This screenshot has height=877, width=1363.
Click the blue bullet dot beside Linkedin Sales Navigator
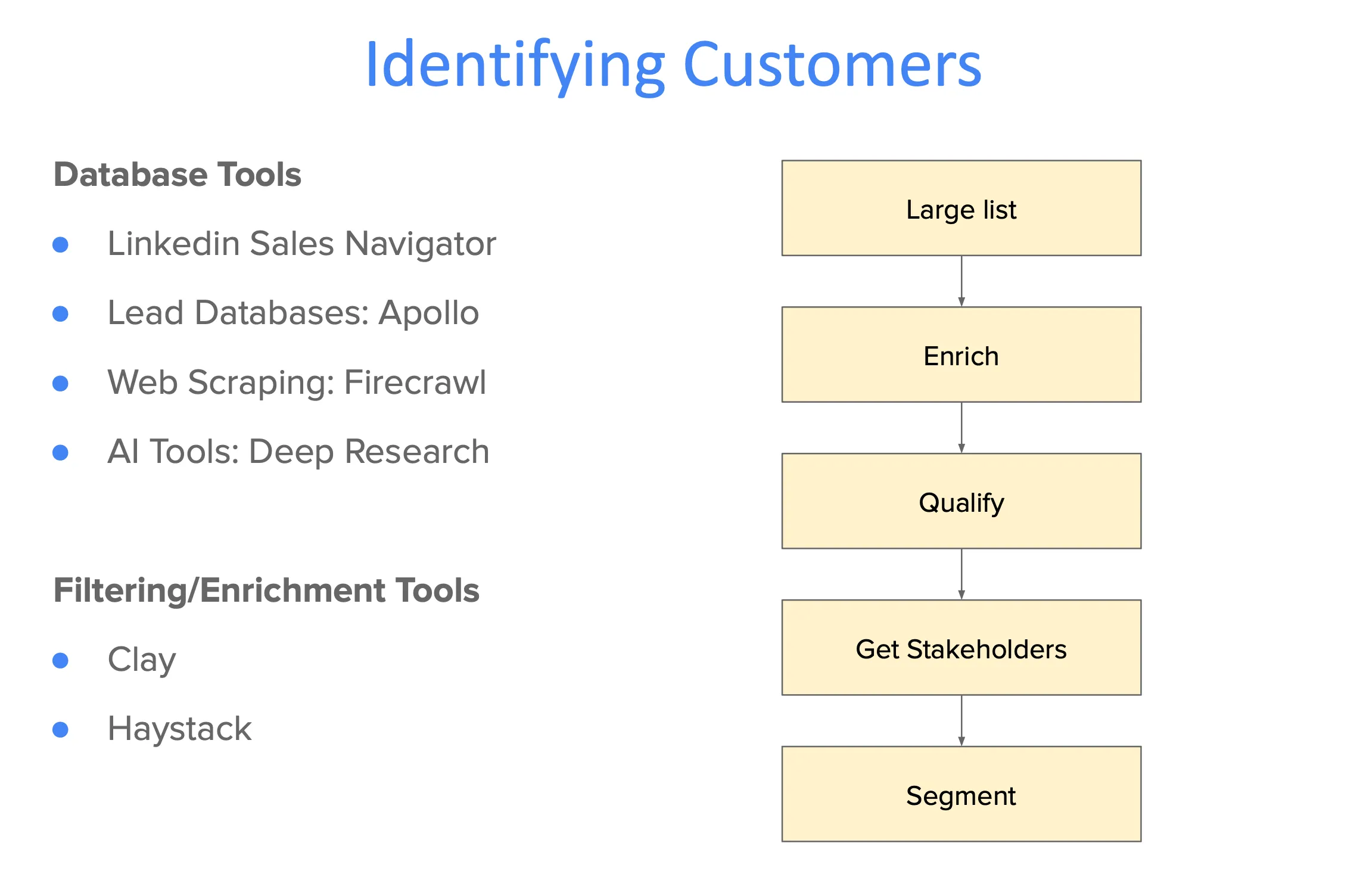coord(61,244)
